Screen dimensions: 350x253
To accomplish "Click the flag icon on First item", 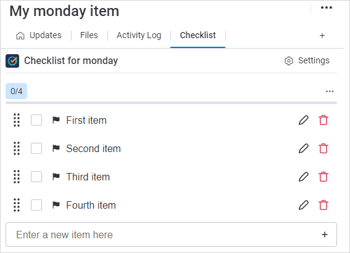I will coord(56,120).
